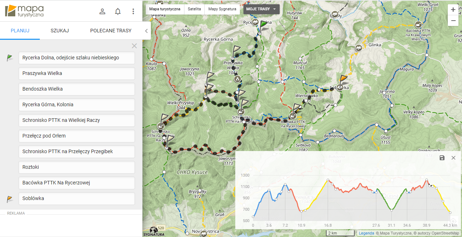Open the user account profile icon
Image resolution: width=462 pixels, height=237 pixels.
102,11
